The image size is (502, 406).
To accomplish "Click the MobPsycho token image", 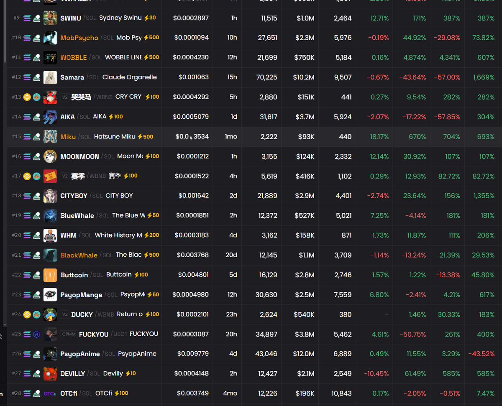I will [x=50, y=38].
